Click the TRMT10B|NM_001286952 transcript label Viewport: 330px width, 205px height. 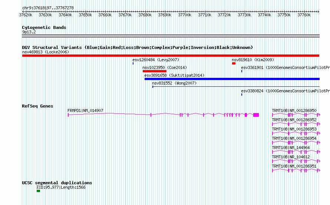click(294, 120)
